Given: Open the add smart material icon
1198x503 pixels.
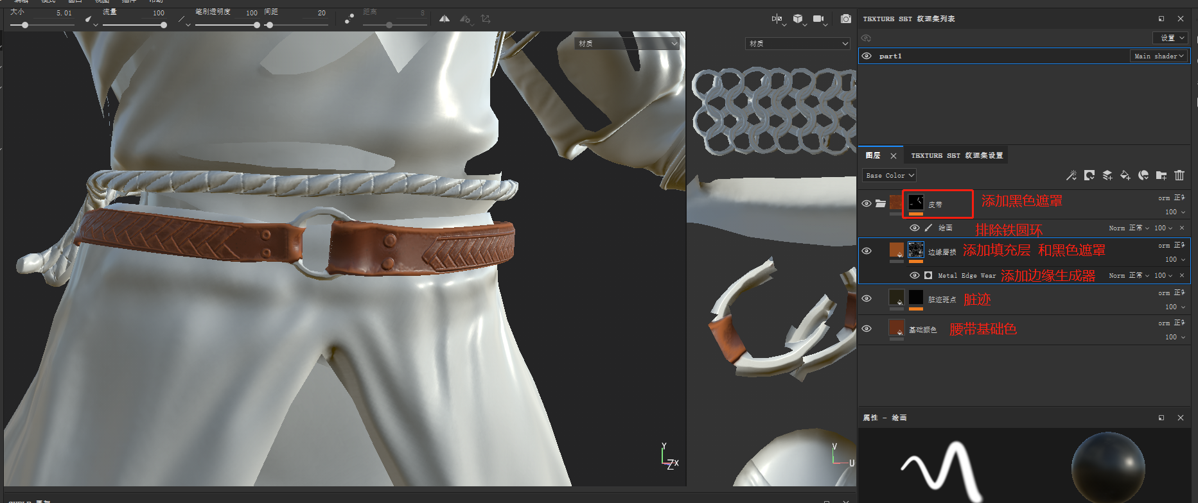Looking at the screenshot, I should (x=1143, y=175).
